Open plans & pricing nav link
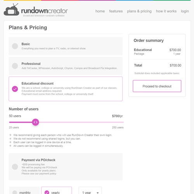The image size is (194, 194). [139, 11]
